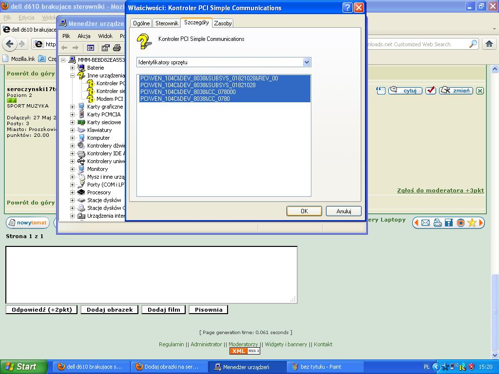Click the nowytemat button
This screenshot has width=499, height=374.
(x=28, y=223)
